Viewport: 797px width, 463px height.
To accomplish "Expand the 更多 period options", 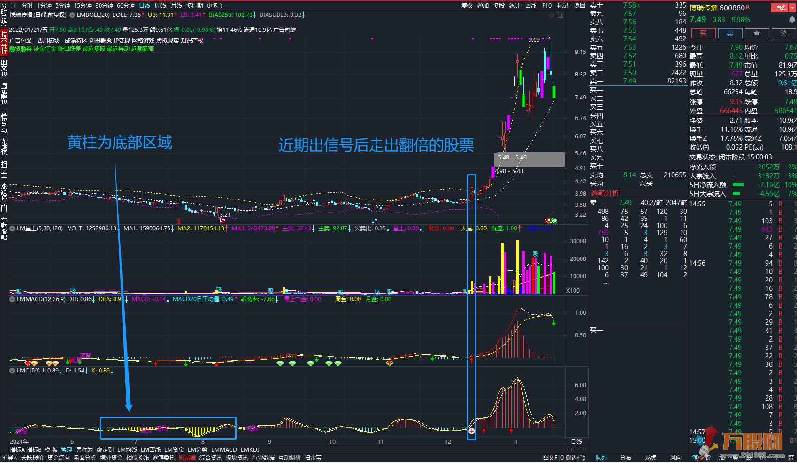I will [214, 6].
